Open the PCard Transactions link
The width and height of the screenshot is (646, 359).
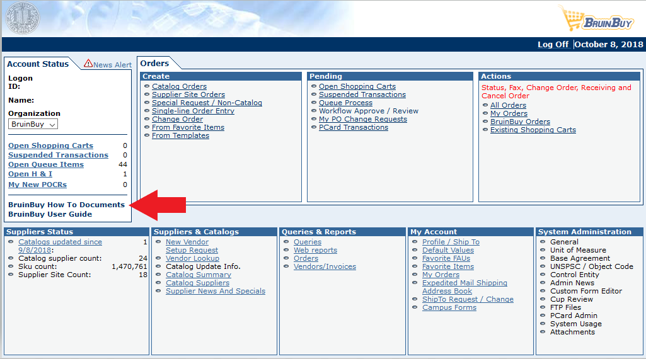point(353,127)
